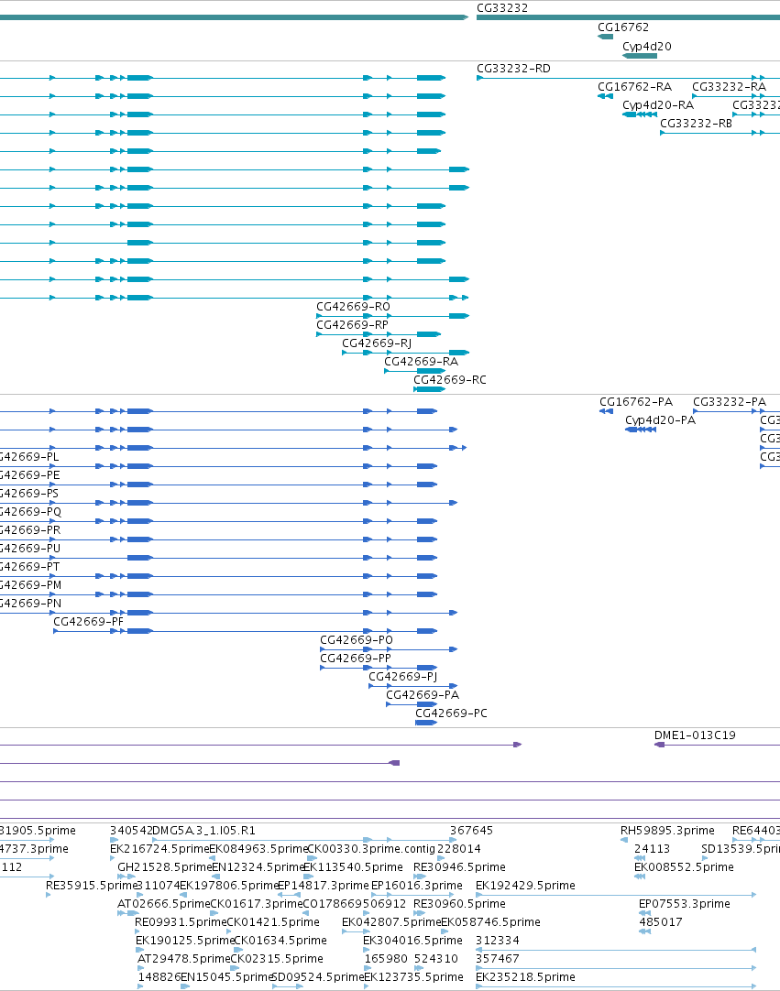Open the CG42669-RJ transcript label
Image resolution: width=780 pixels, height=991 pixels.
coord(377,343)
